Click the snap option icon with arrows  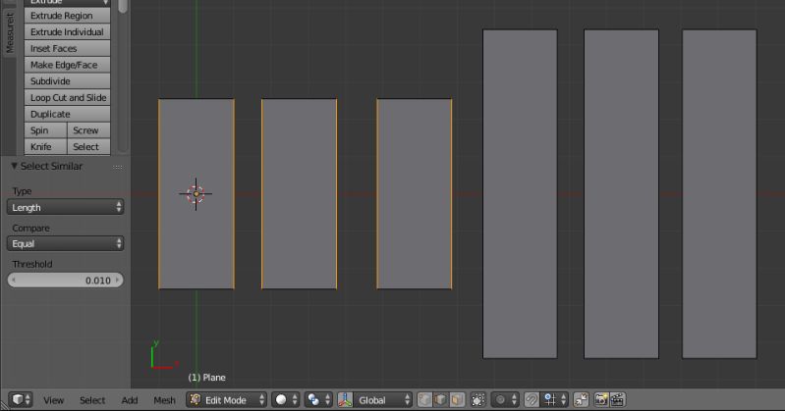582,399
